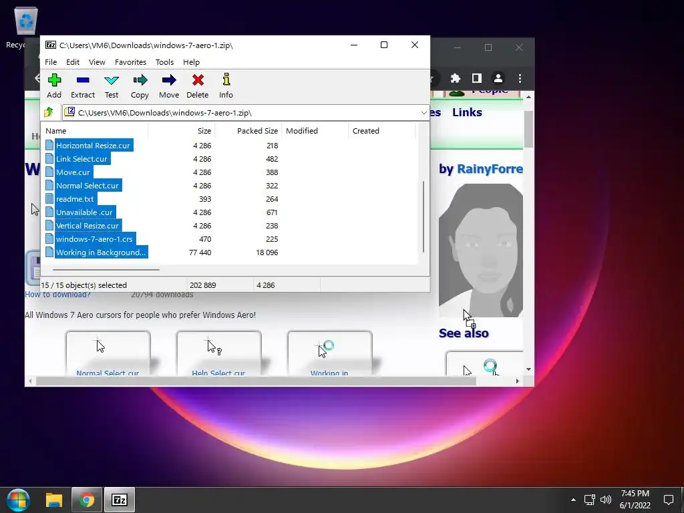
Task: Open File Explorer from the taskbar
Action: [x=54, y=500]
